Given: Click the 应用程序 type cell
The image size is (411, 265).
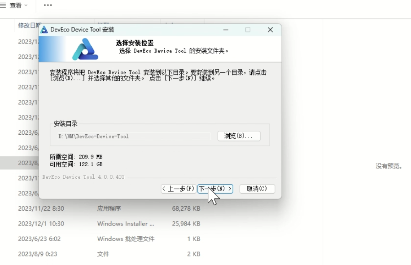Looking at the screenshot, I should click(x=109, y=208).
